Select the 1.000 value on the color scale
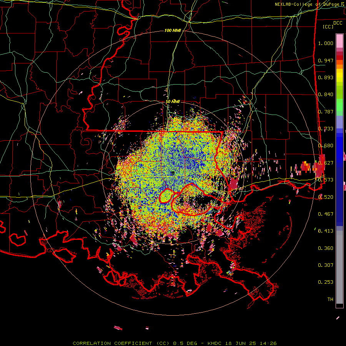346x346 pixels. tap(326, 43)
